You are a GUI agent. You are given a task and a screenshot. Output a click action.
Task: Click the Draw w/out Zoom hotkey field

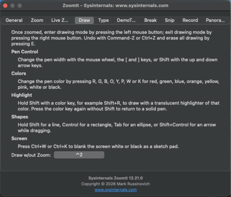coord(79,155)
